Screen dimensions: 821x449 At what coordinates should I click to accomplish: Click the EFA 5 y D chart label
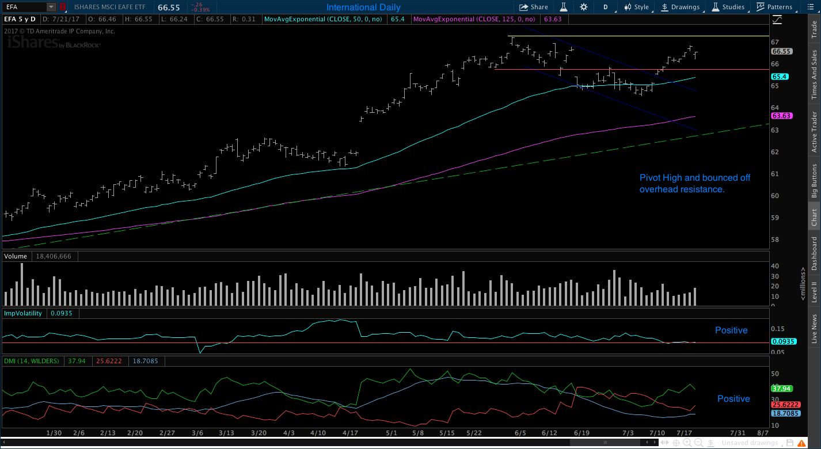pos(20,19)
